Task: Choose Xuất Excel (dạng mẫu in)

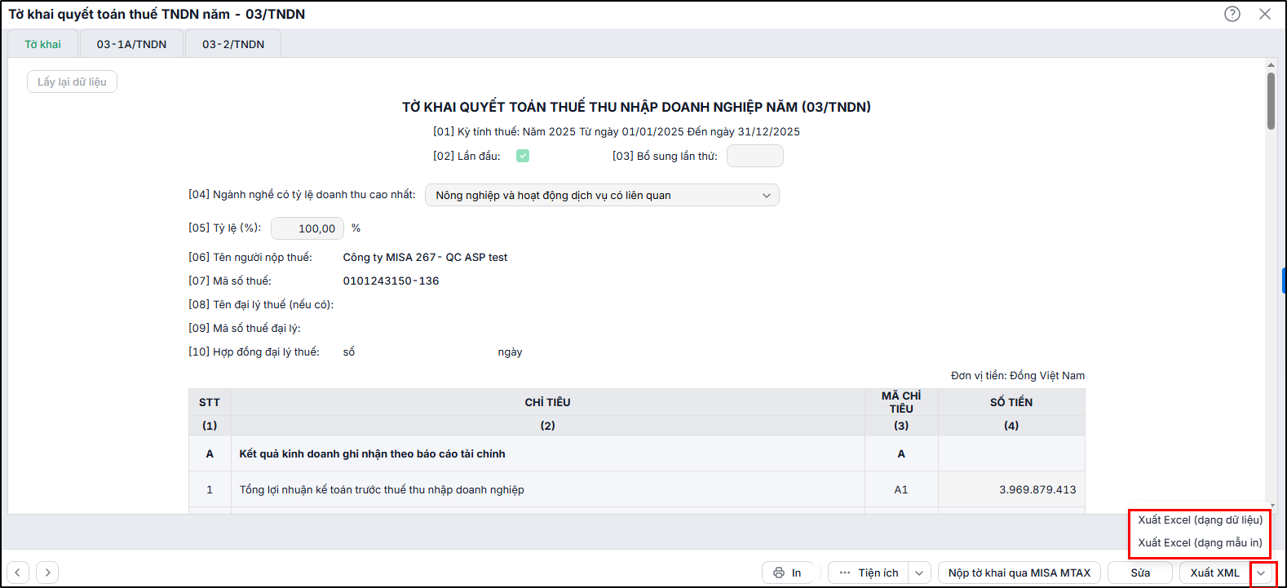Action: click(1200, 542)
